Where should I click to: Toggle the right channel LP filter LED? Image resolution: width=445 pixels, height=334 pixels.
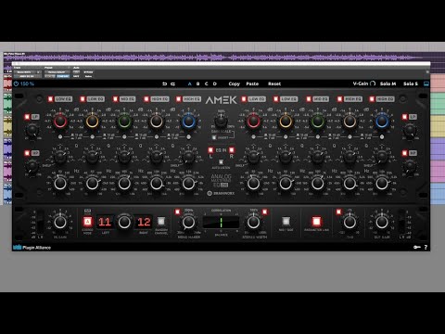[x=405, y=117]
